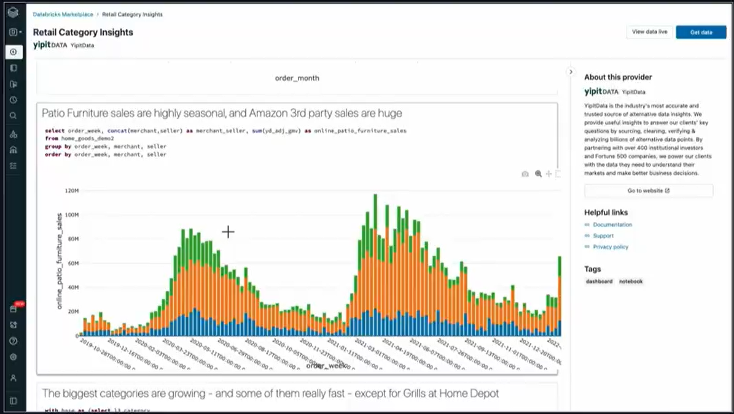This screenshot has height=414, width=734.
Task: Click the 120M y-axis label
Action: [72, 191]
